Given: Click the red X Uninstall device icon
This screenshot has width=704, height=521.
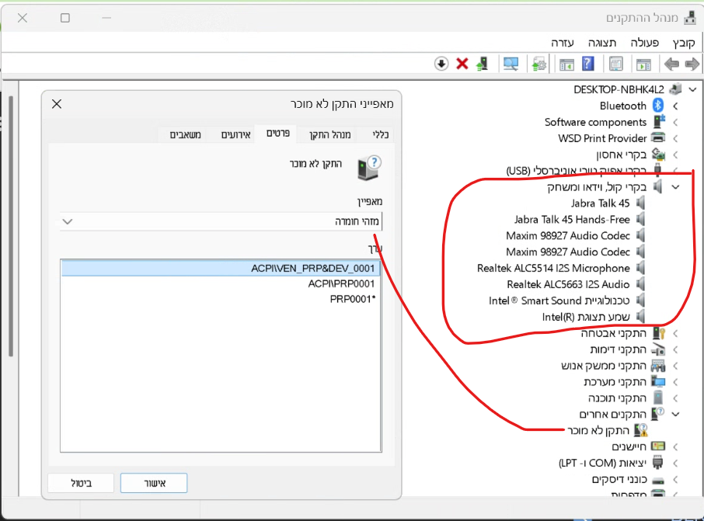Looking at the screenshot, I should pos(462,64).
